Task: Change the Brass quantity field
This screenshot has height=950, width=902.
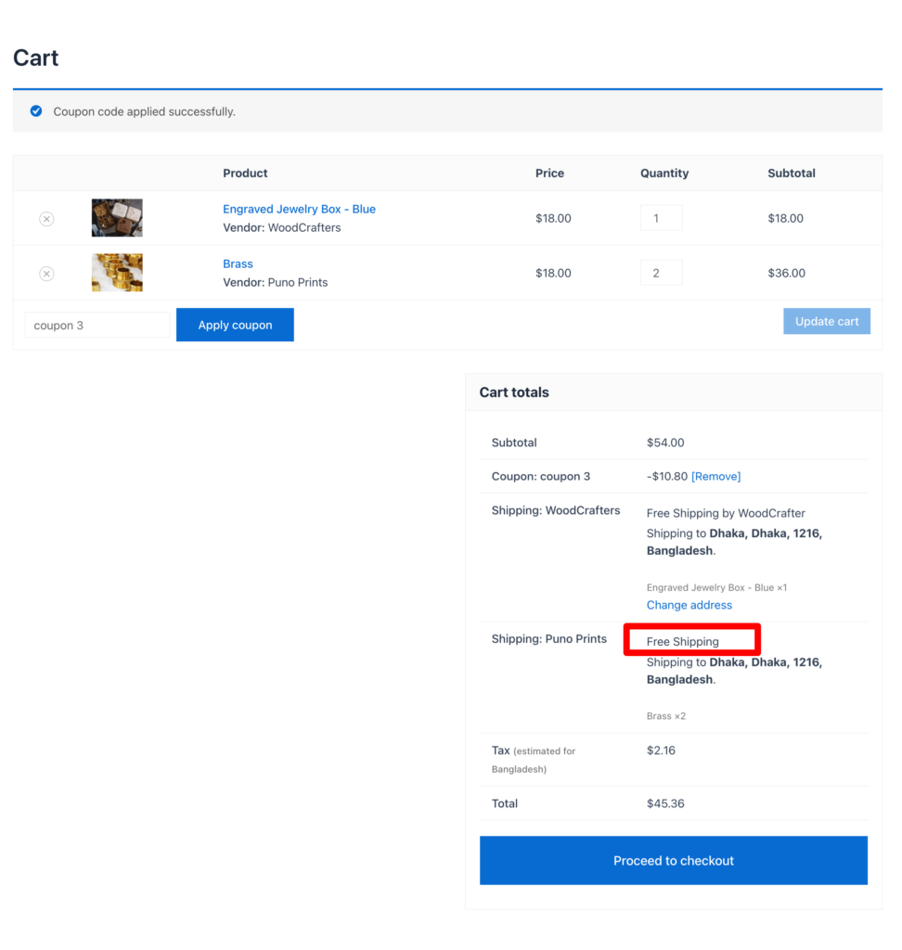Action: coord(661,272)
